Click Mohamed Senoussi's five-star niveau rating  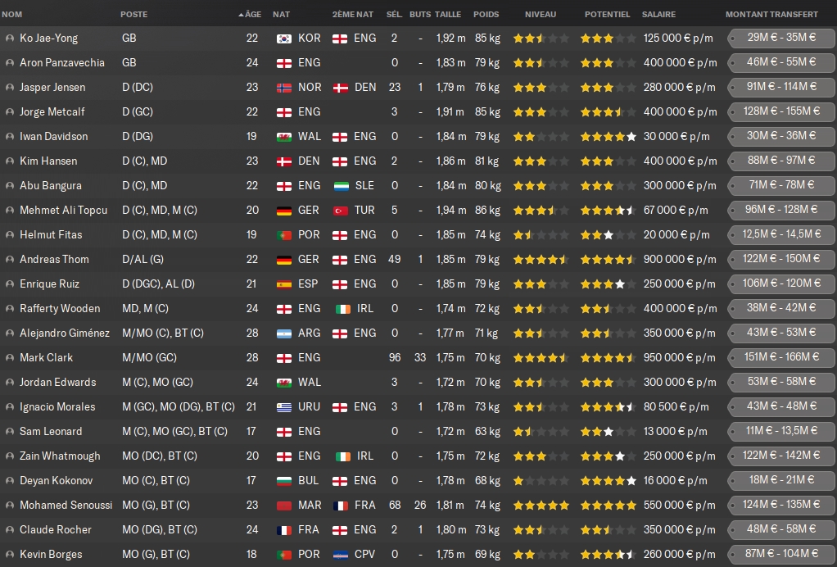pos(541,506)
